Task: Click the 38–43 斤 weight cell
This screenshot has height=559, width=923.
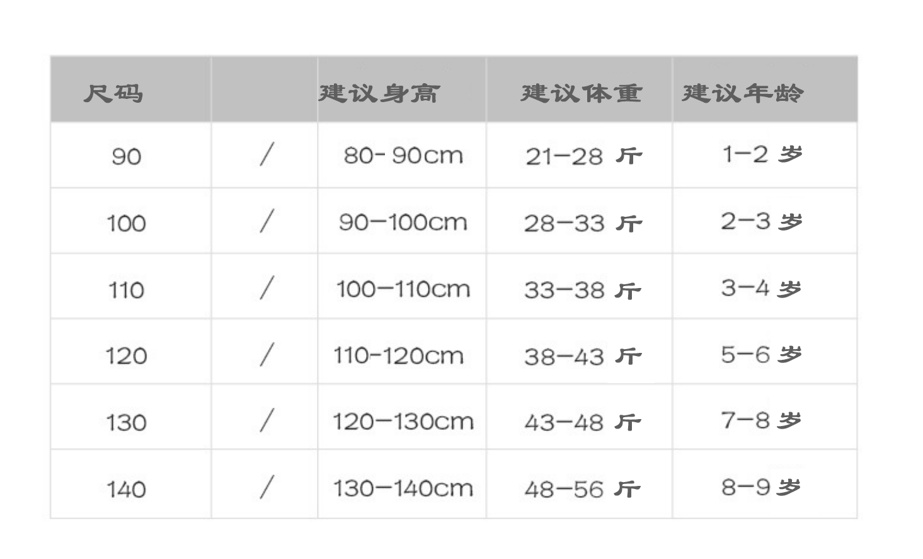Action: point(583,356)
